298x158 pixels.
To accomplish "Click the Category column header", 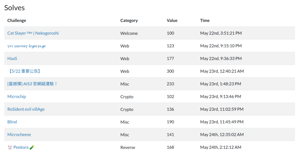I will [x=129, y=21].
